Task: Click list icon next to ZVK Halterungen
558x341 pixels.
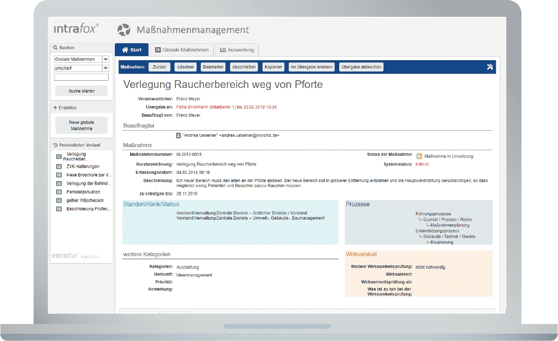Action: click(59, 167)
